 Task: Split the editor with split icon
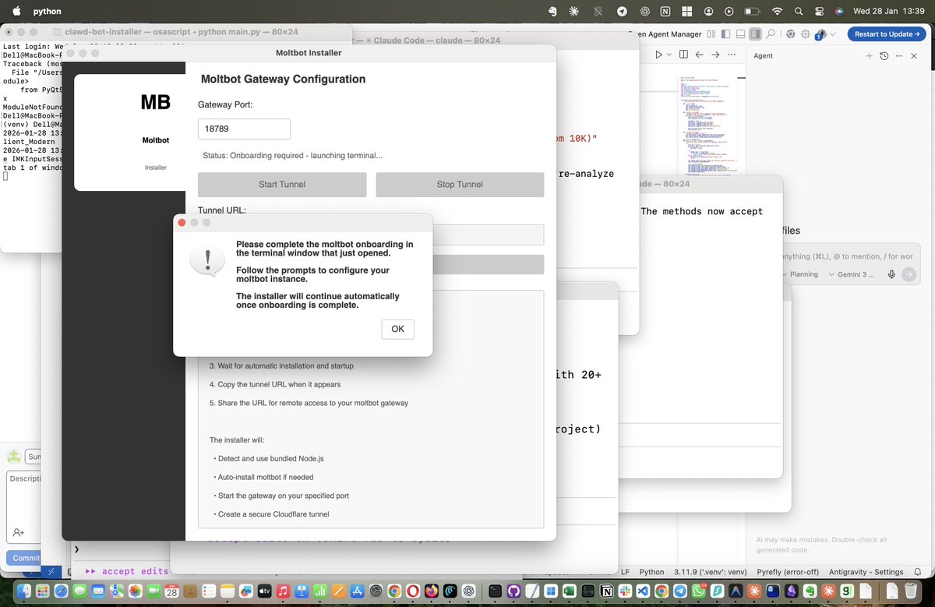683,55
